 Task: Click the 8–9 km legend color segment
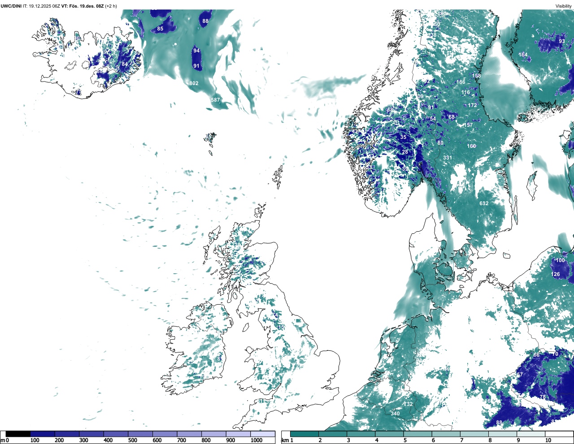pyautogui.click(x=502, y=434)
